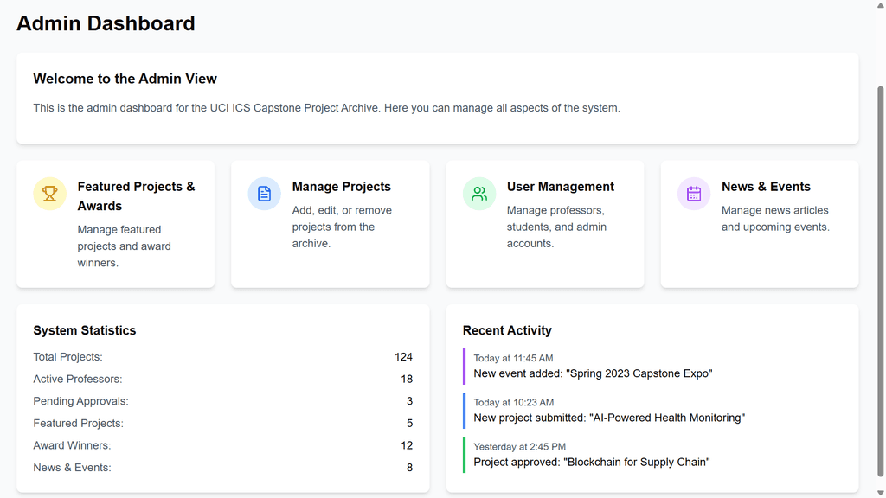Click the calendar icon for News & Events
Screen dimensions: 886x498
[x=694, y=194]
